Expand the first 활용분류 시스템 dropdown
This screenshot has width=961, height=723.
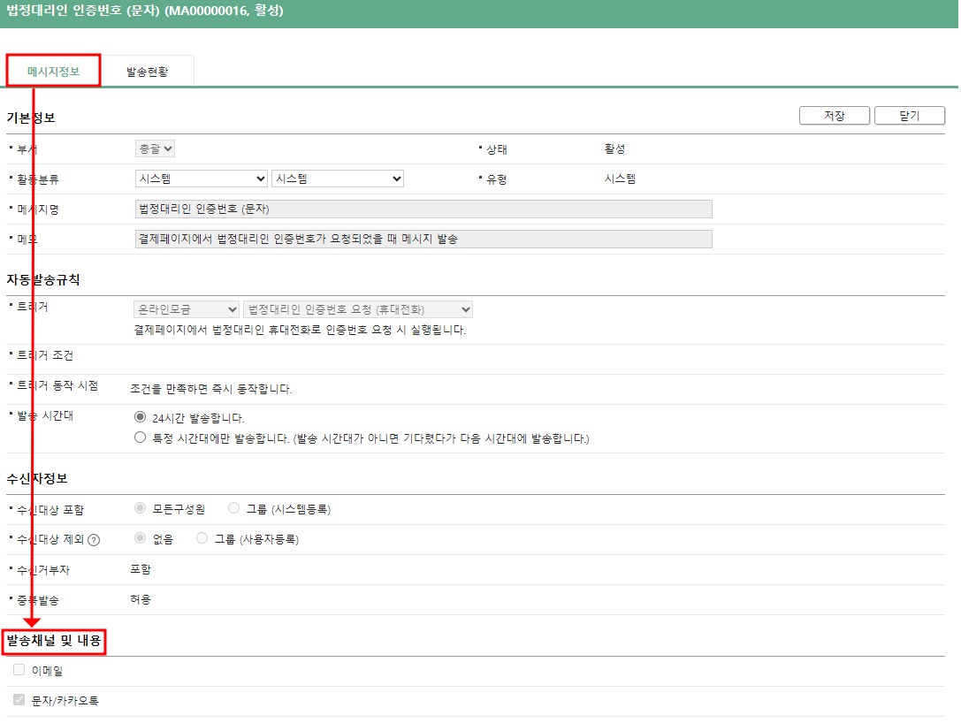point(201,179)
